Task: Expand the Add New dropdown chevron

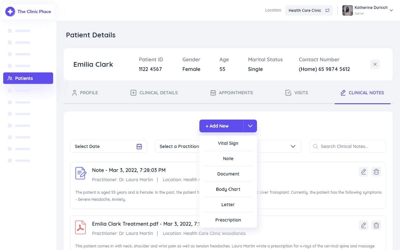Action: pos(250,126)
